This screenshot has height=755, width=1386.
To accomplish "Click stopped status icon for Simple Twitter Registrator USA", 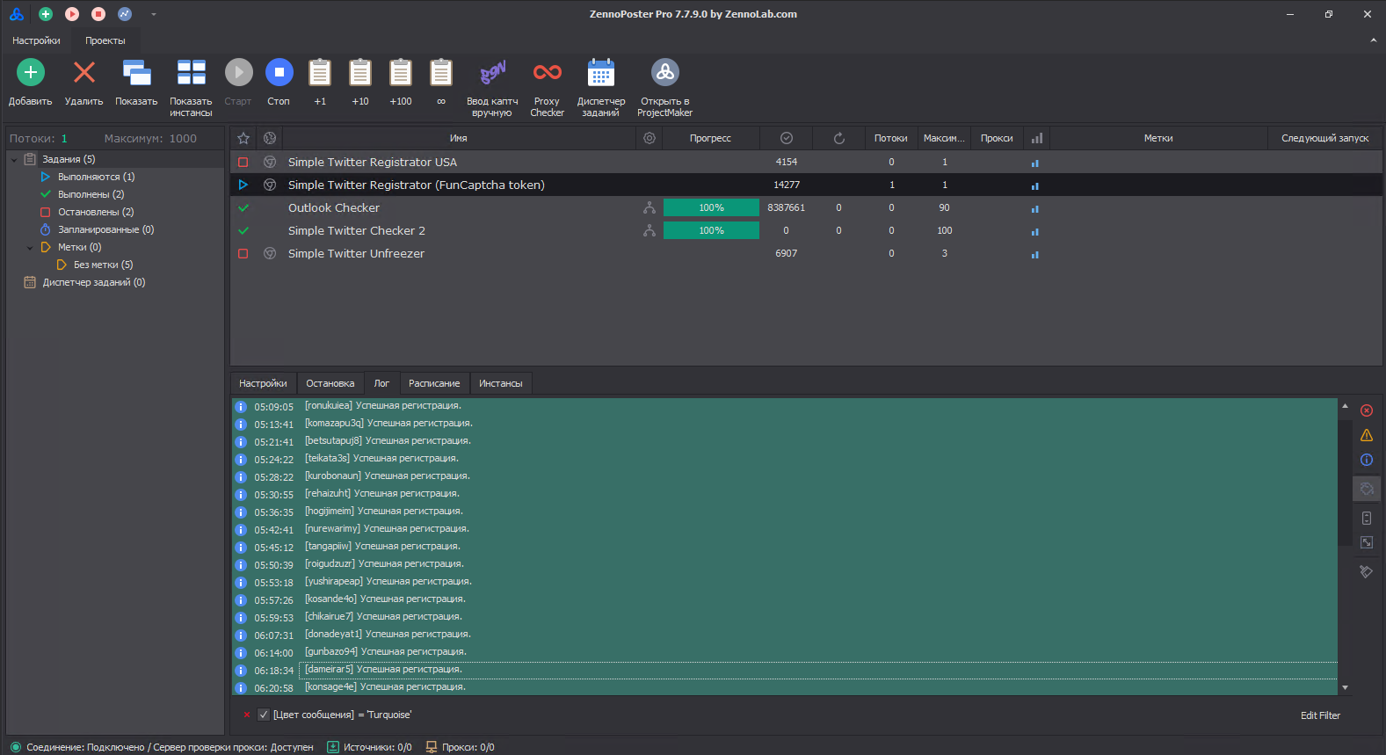I will 243,162.
